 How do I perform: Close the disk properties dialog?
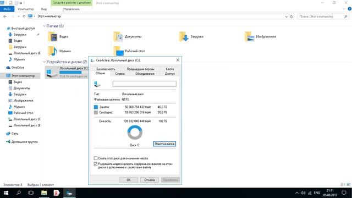178,60
